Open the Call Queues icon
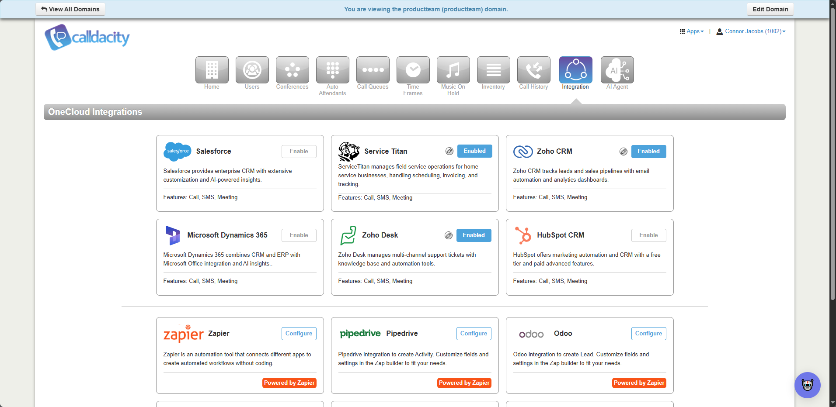Image resolution: width=836 pixels, height=407 pixels. pyautogui.click(x=373, y=70)
